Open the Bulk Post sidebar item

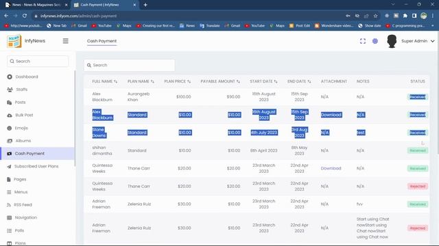20,115
